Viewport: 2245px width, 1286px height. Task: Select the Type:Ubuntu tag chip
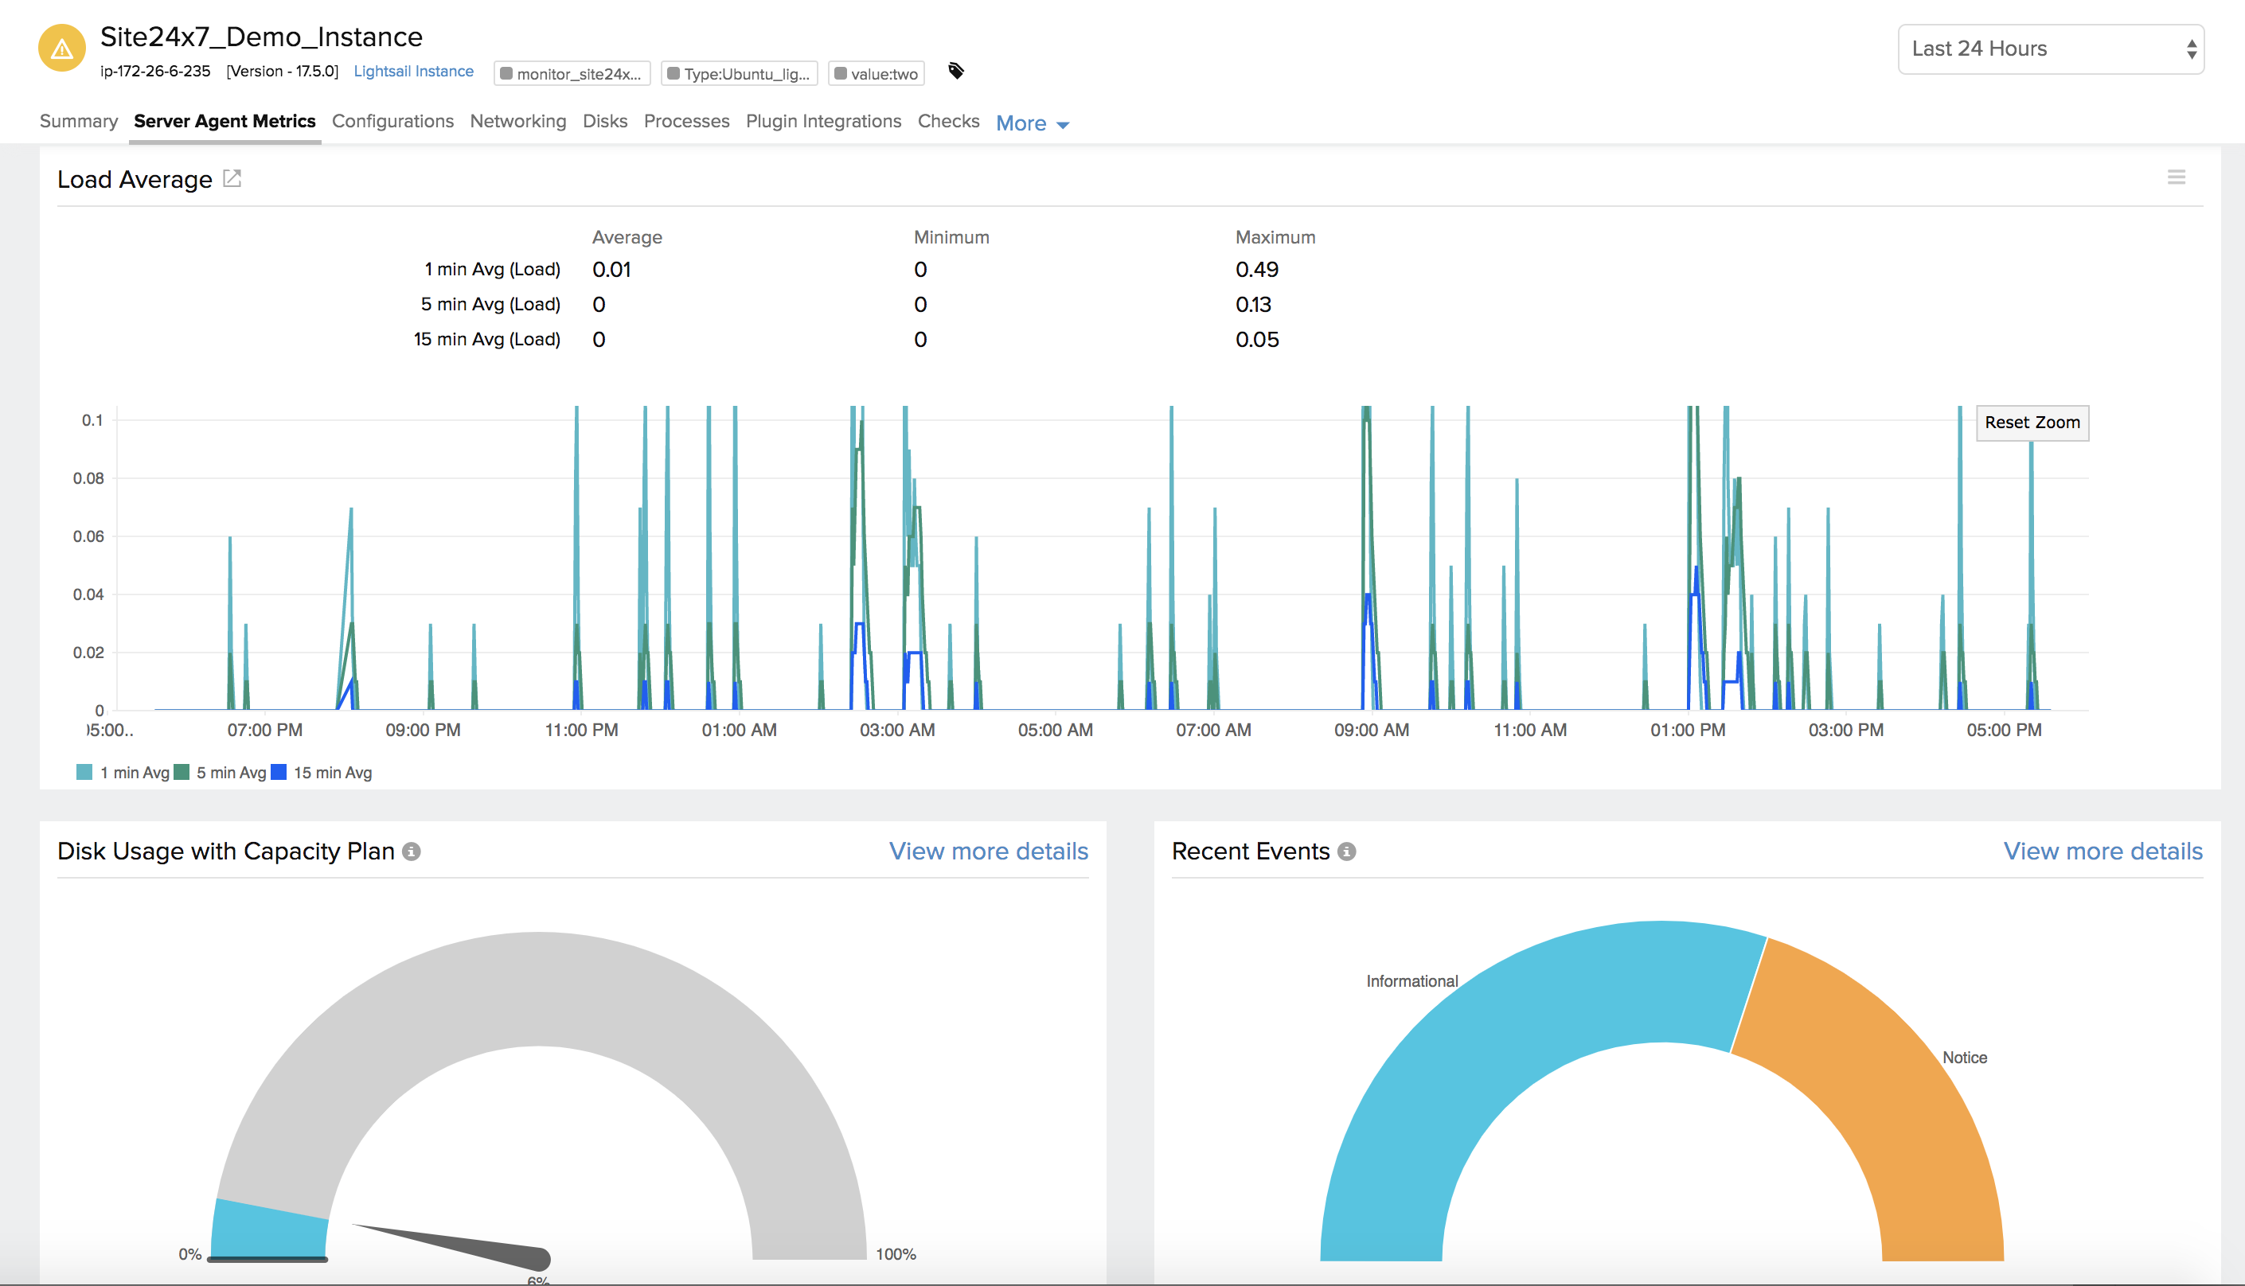coord(741,73)
